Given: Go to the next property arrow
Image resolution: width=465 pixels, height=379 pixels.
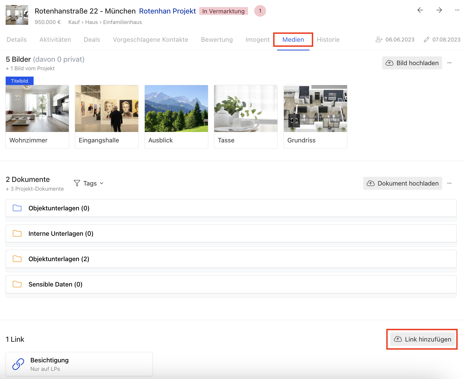Looking at the screenshot, I should (439, 10).
